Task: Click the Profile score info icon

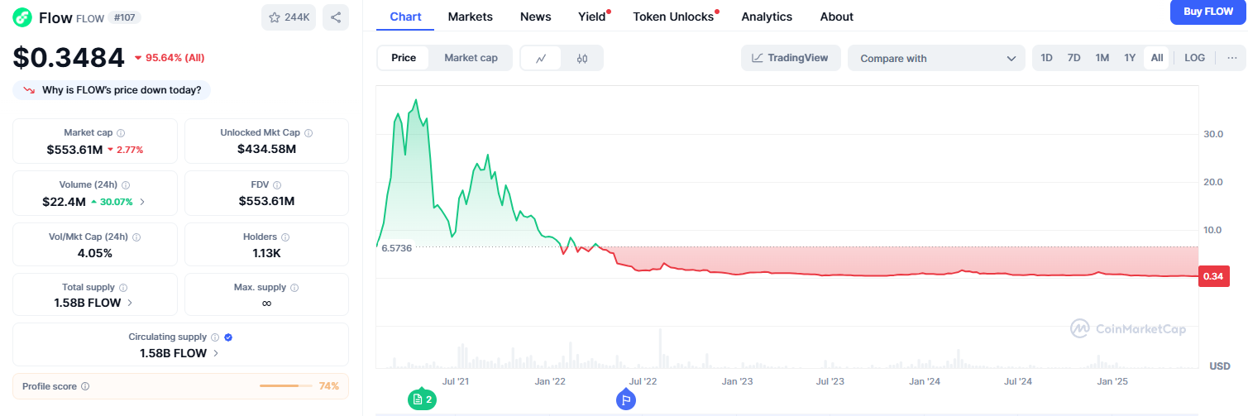Action: (85, 386)
